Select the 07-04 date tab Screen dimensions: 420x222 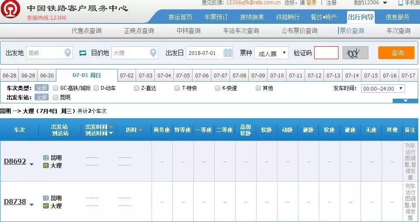[164, 76]
